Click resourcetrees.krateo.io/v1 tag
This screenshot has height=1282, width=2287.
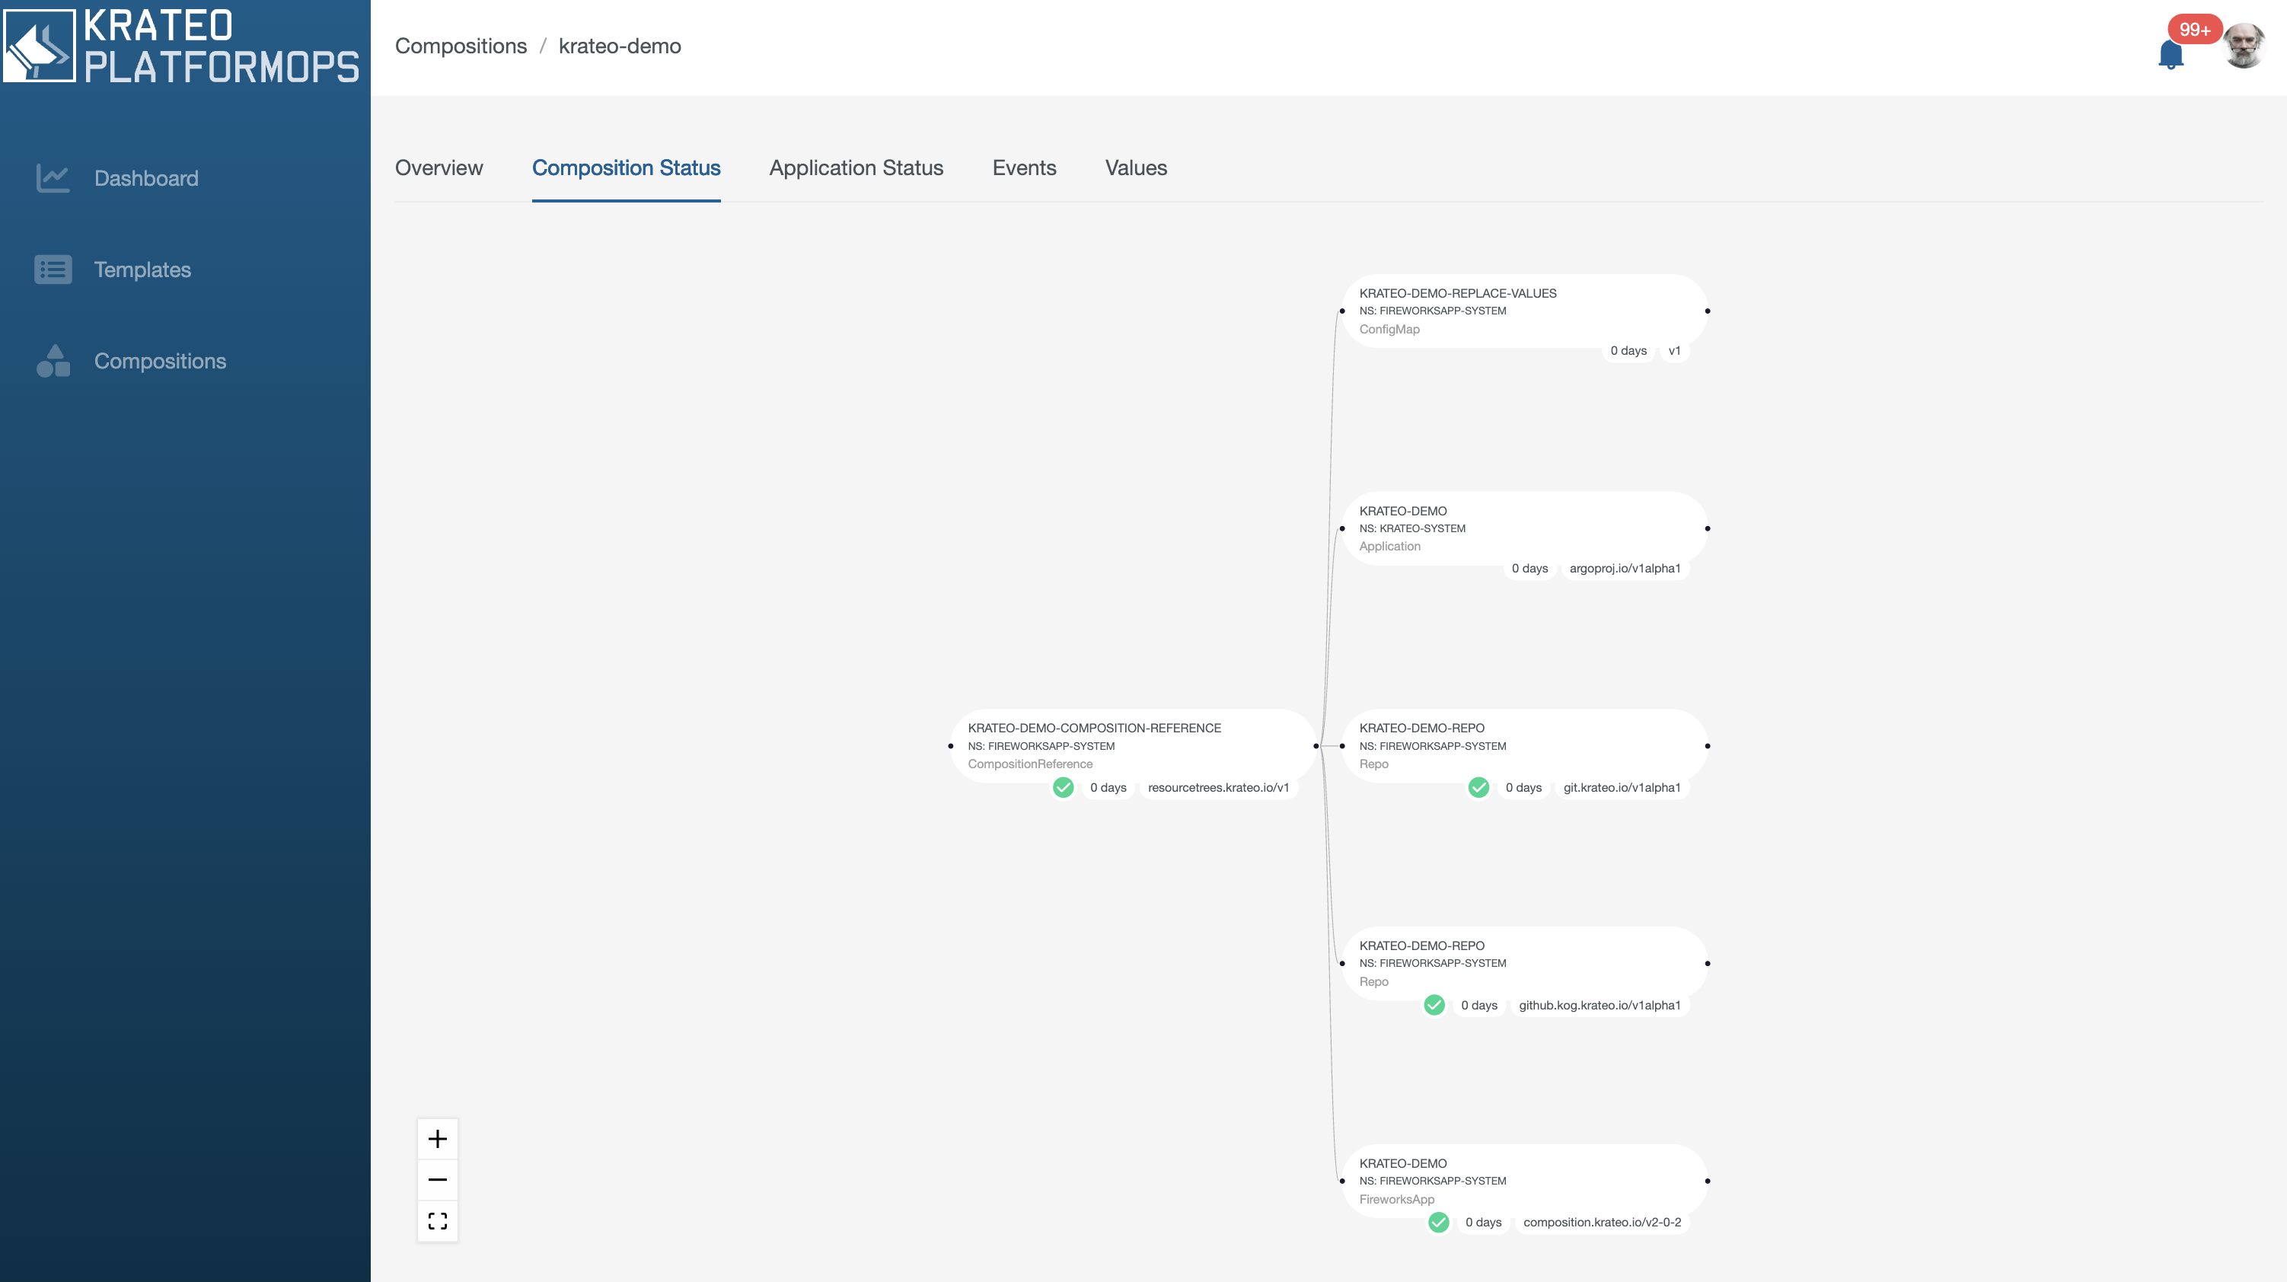tap(1218, 787)
